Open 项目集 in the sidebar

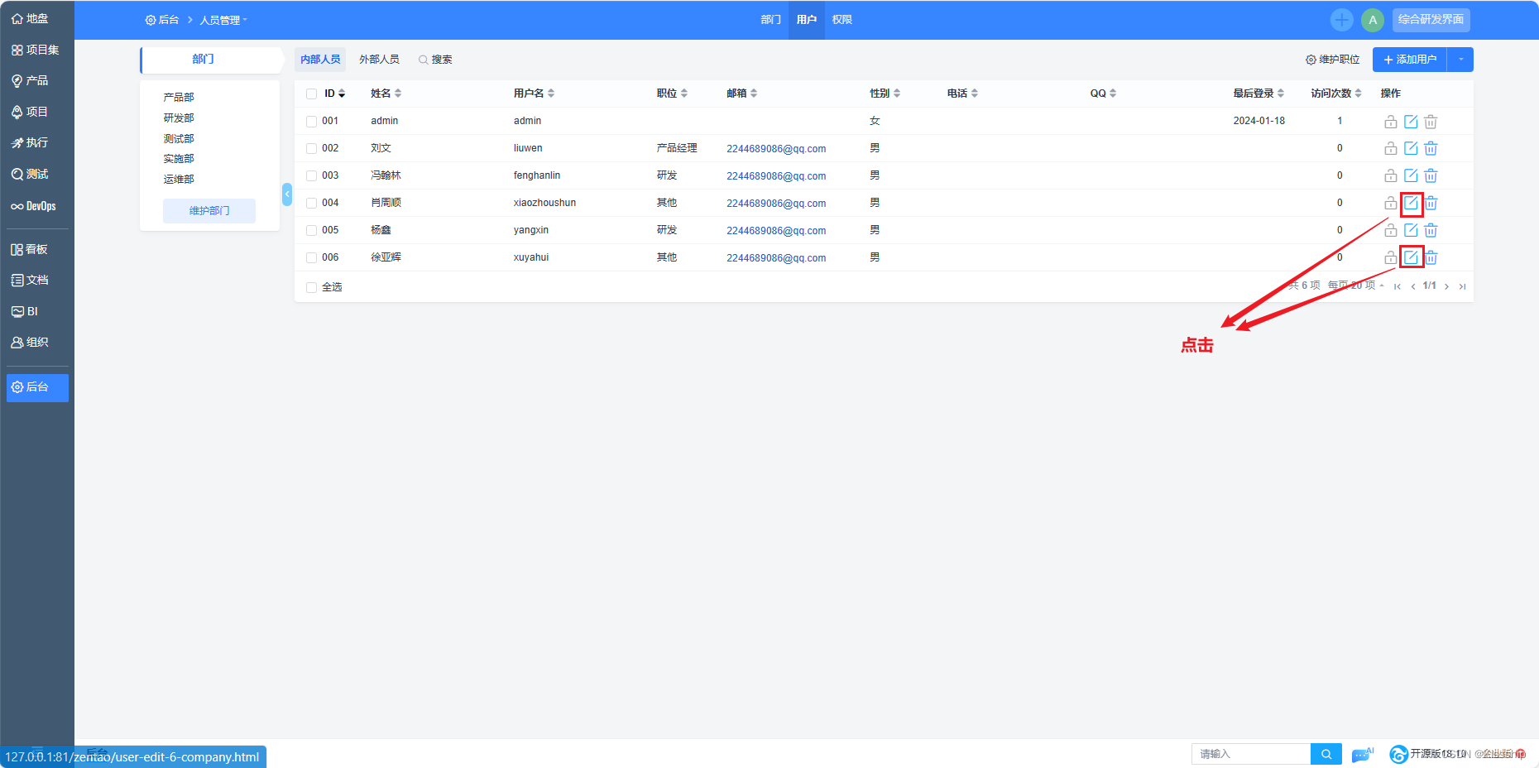(36, 50)
